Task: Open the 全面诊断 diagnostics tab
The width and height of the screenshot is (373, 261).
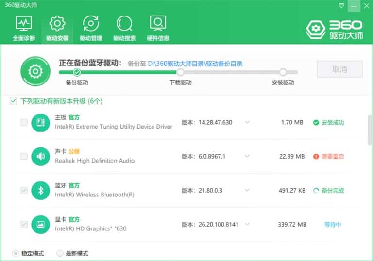Action: (x=23, y=29)
